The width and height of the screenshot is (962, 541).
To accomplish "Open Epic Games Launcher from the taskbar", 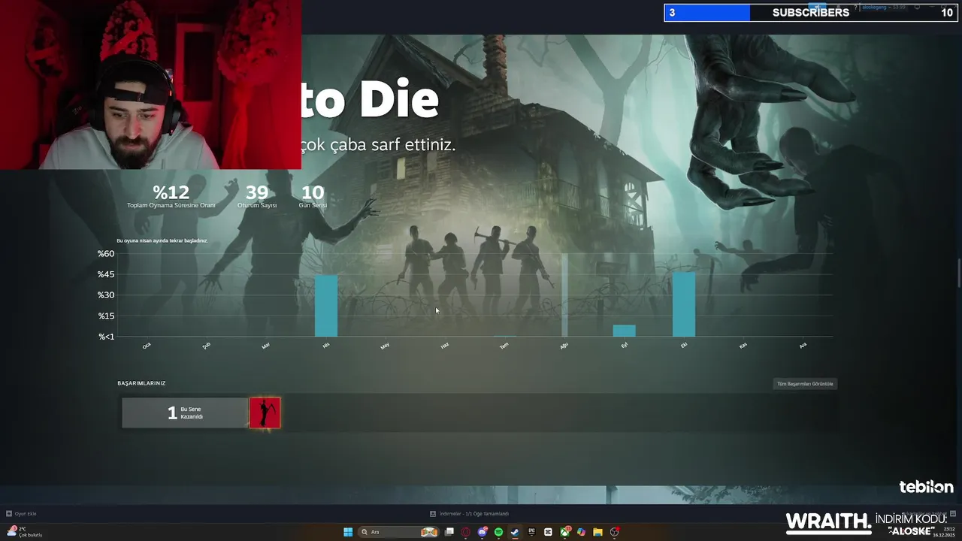I will coord(531,532).
